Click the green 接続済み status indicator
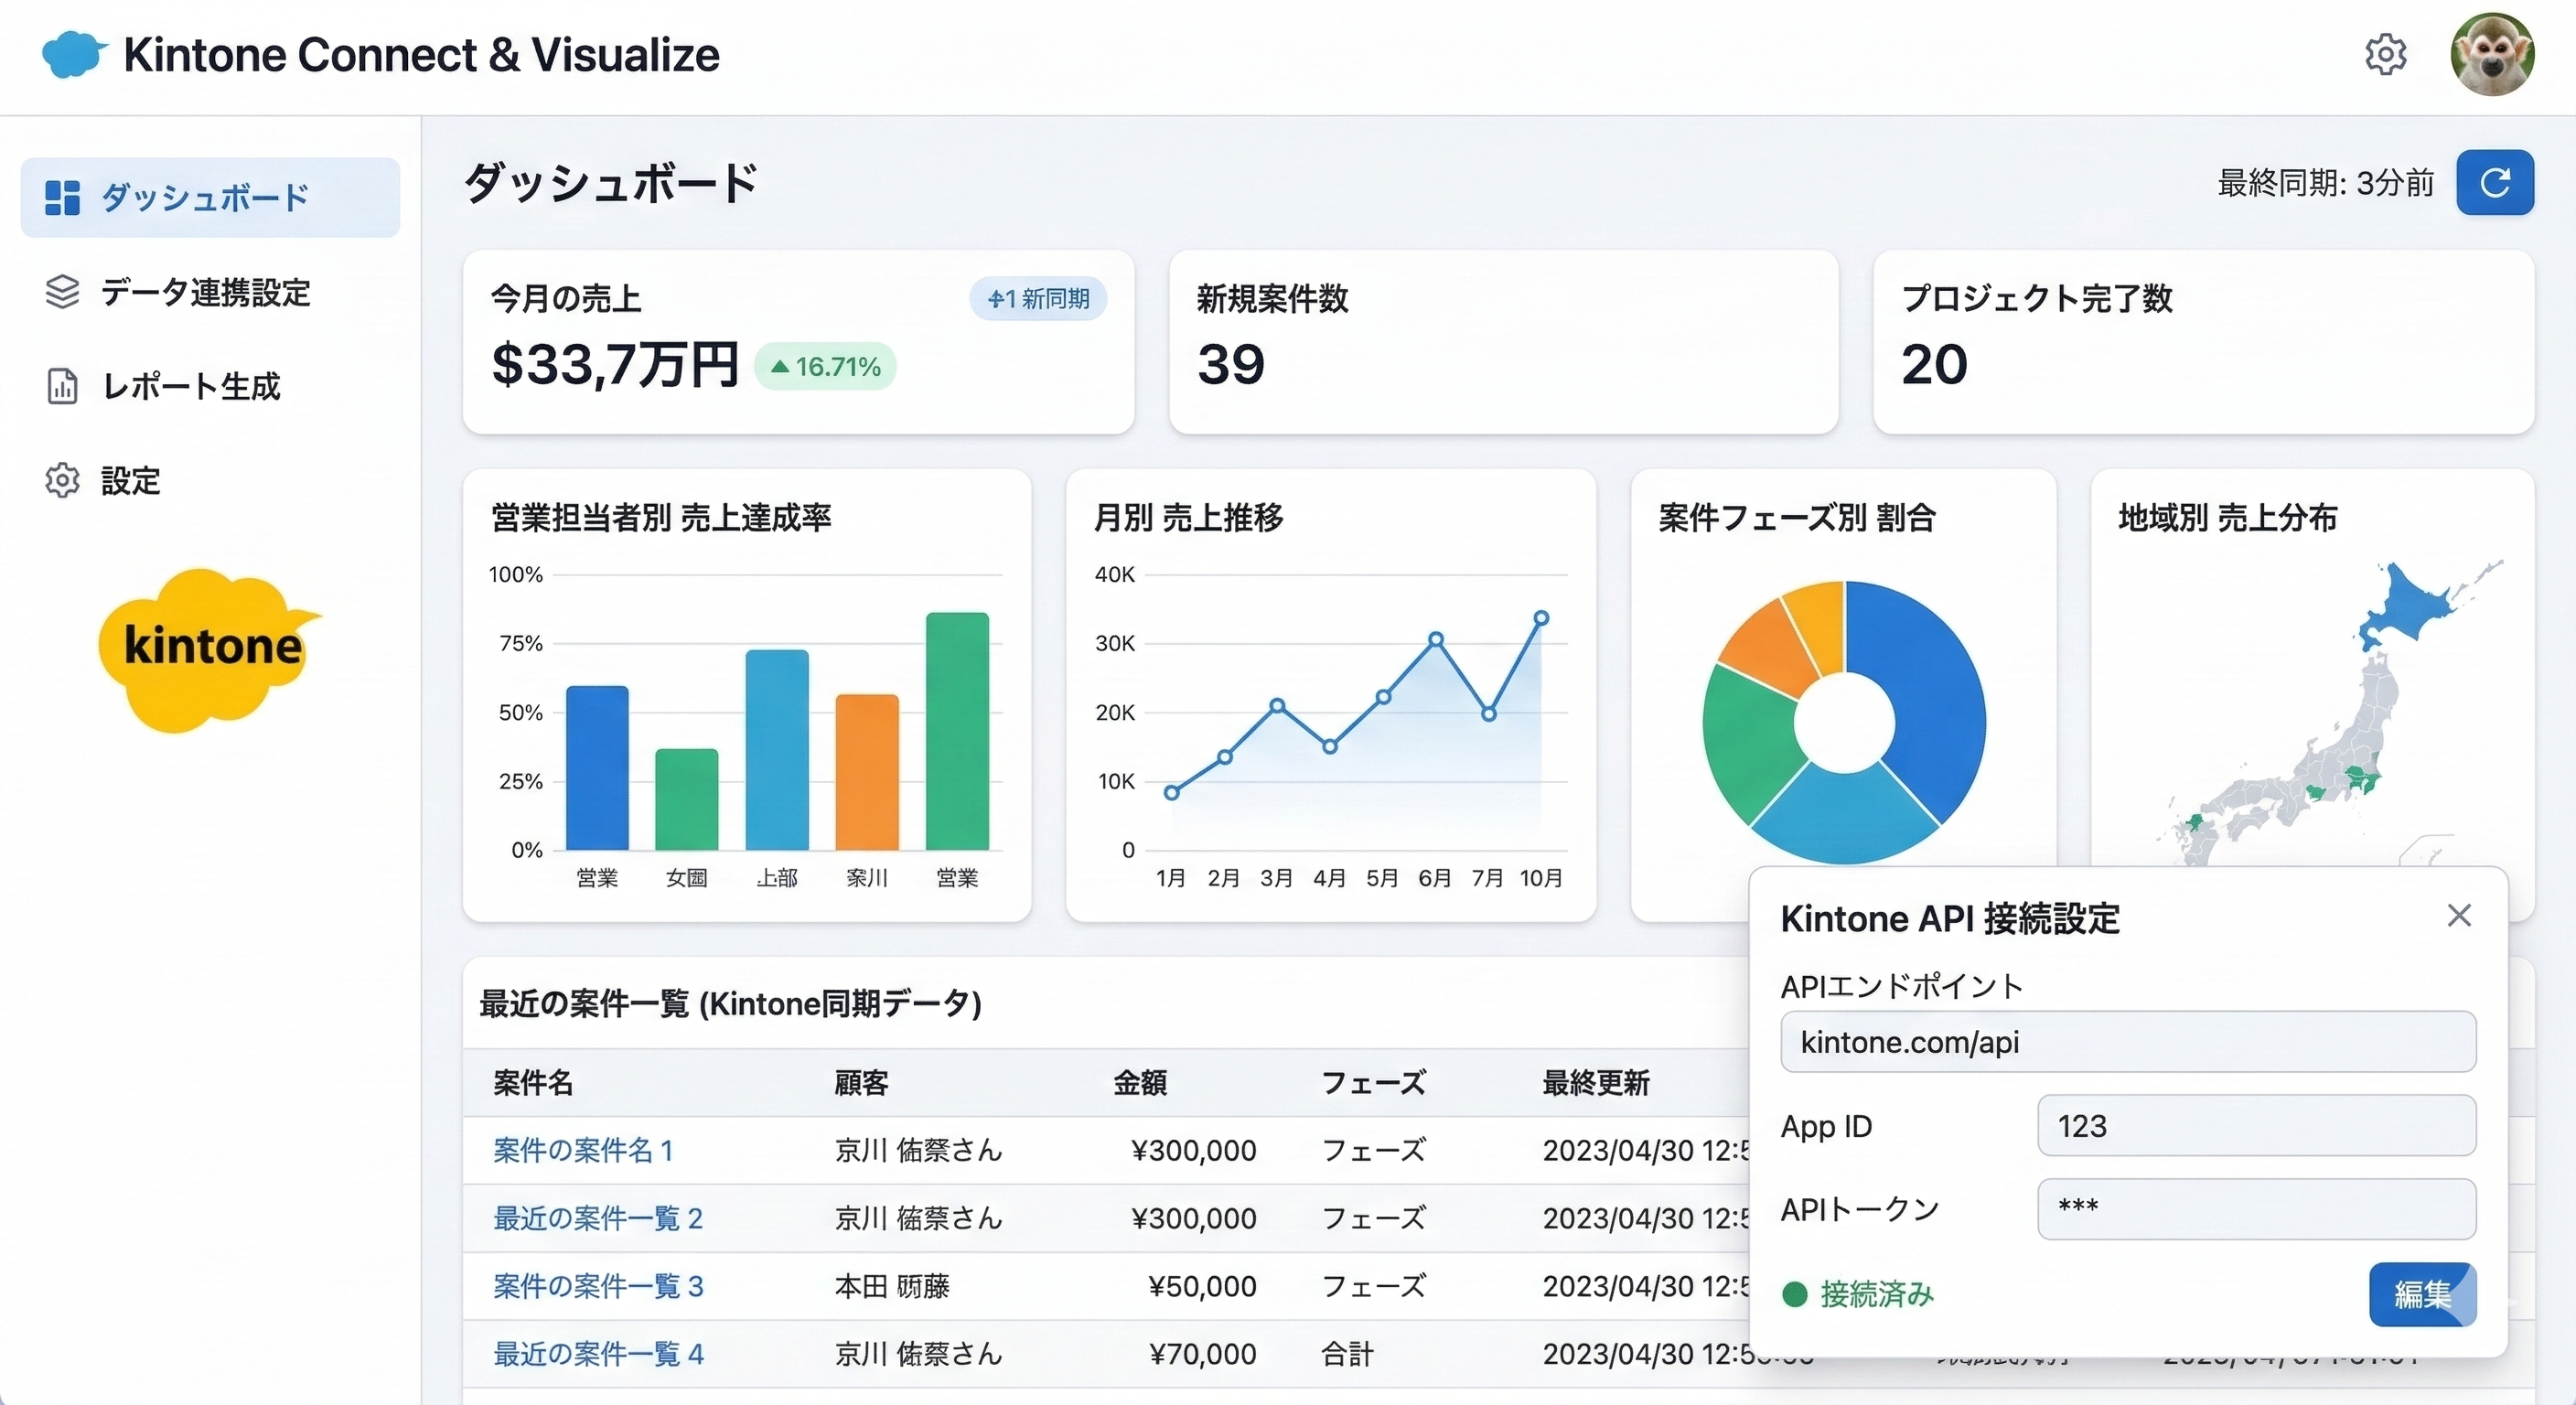2576x1405 pixels. click(1858, 1294)
